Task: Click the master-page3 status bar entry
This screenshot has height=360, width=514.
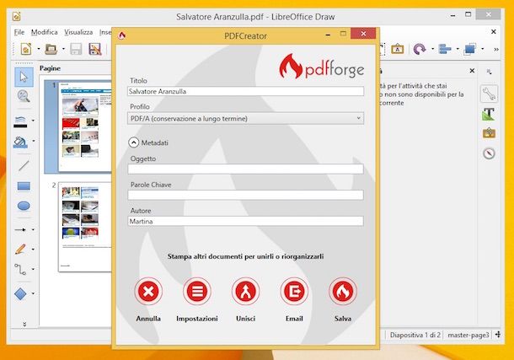Action: pyautogui.click(x=468, y=335)
